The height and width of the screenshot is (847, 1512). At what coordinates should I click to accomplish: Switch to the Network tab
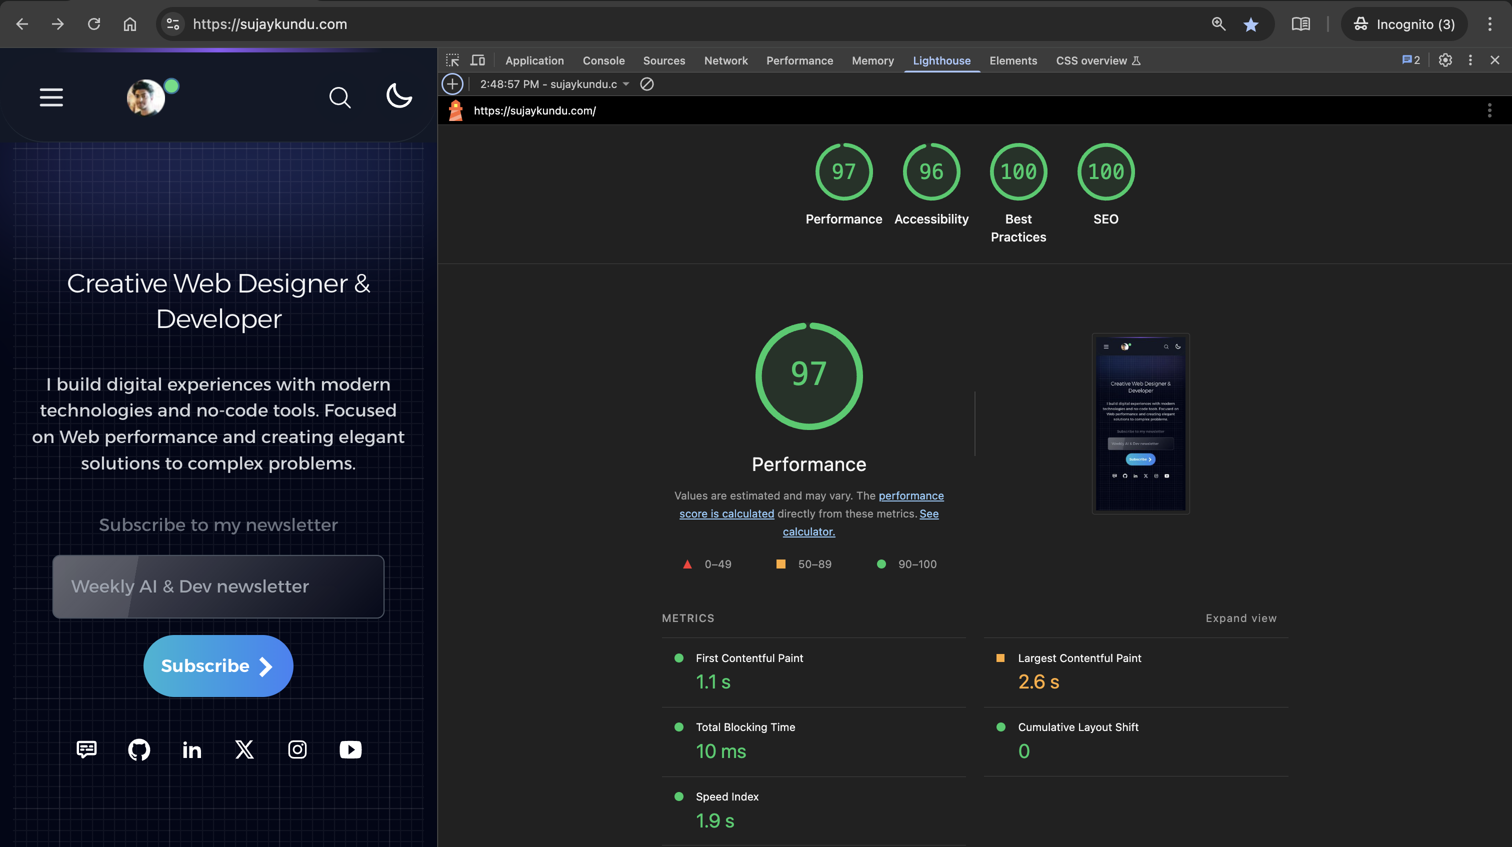coord(725,60)
